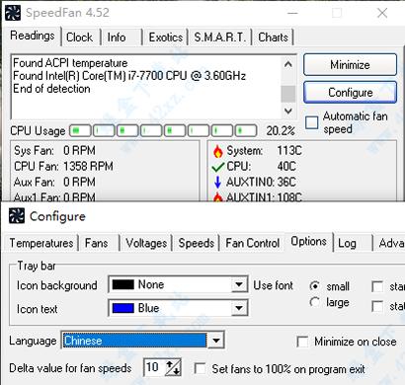Viewport: 405px width, 385px height.
Task: Click the AUXTIN0 36C temperature reading
Action: 261,182
